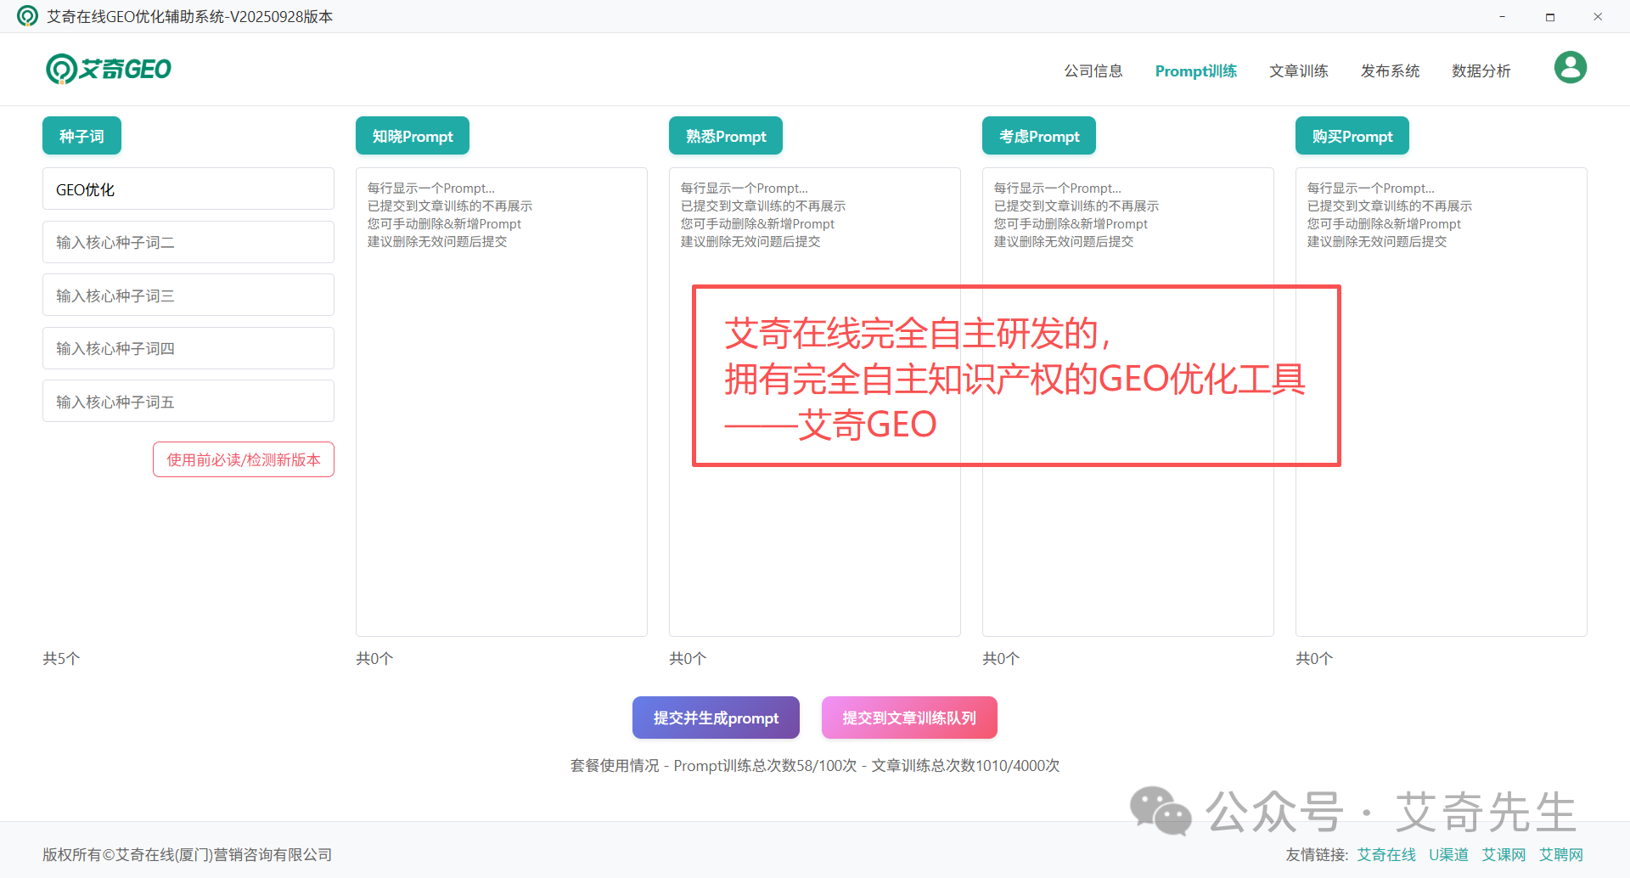Focus the GEO优化 seed word field
The image size is (1630, 878).
(188, 189)
